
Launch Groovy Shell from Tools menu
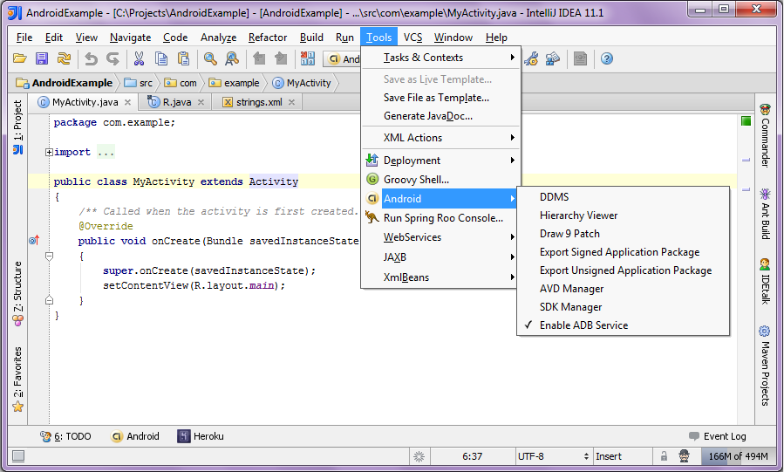[x=440, y=180]
